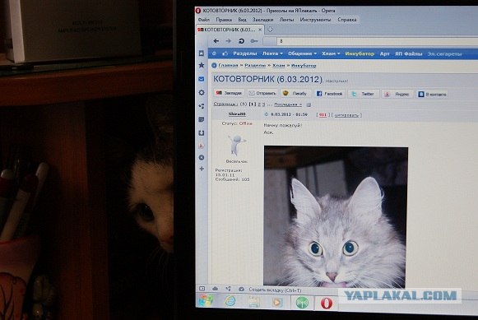
Task: Click the key-shaped password wand icon
Action: point(254,41)
